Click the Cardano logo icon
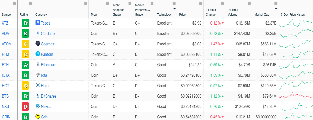The width and height of the screenshot is (313, 120). [38, 33]
